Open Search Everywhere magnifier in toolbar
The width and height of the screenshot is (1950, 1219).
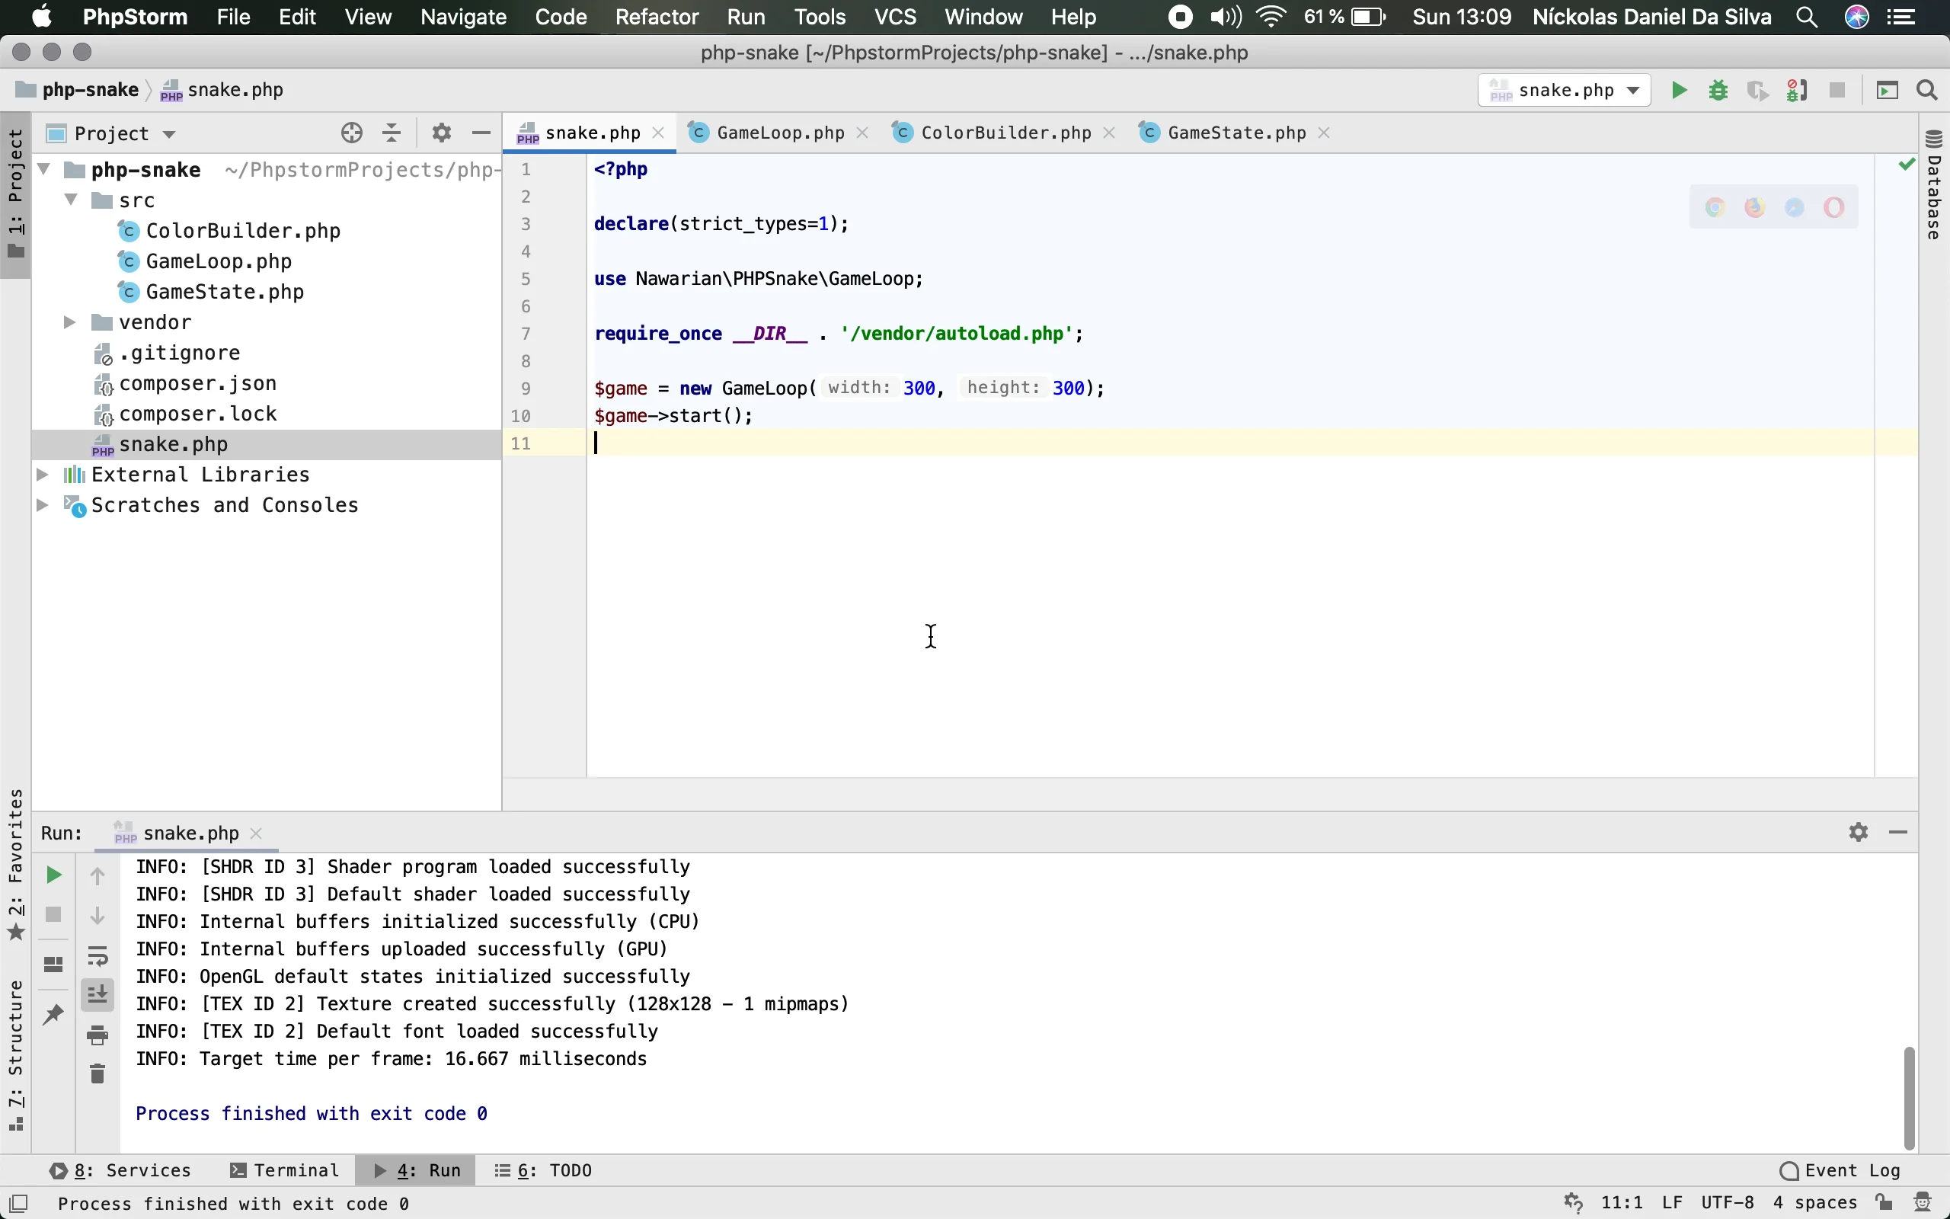1926,91
